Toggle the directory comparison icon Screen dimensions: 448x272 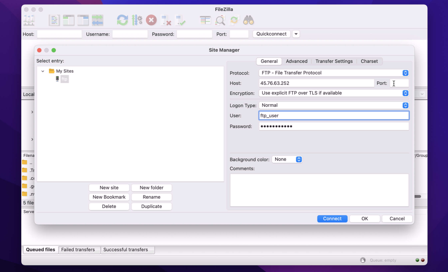(220, 20)
